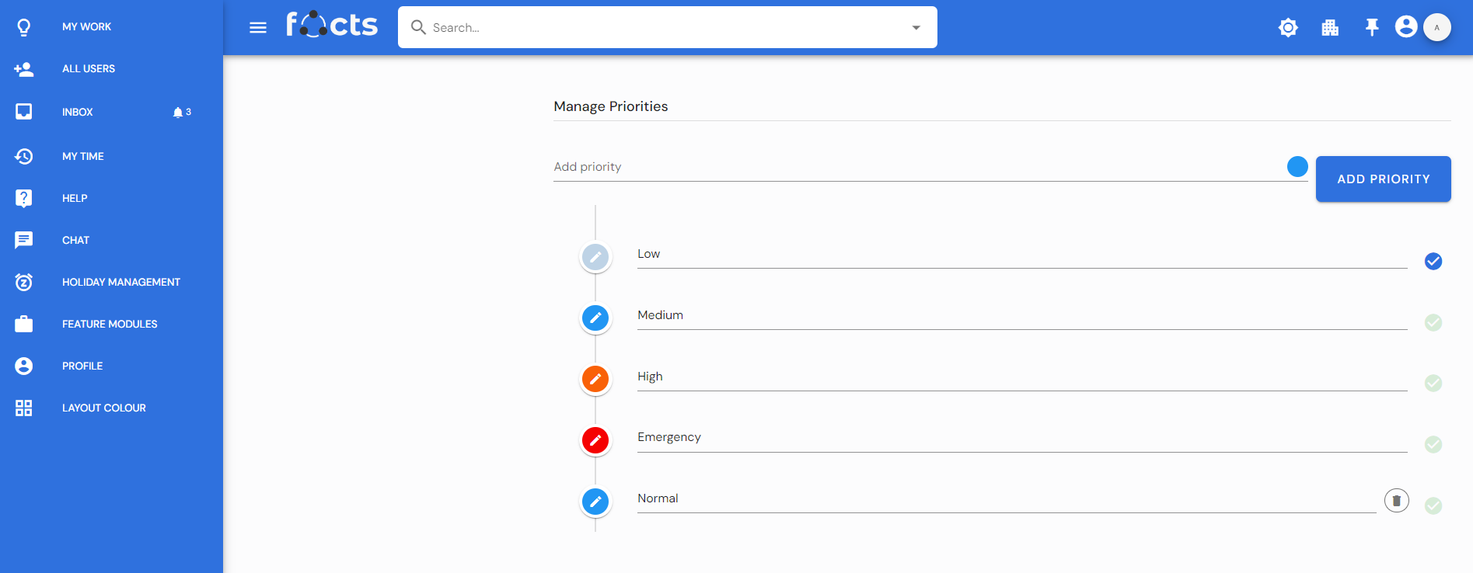1473x573 pixels.
Task: Click the hamburger menu icon
Action: tap(258, 28)
